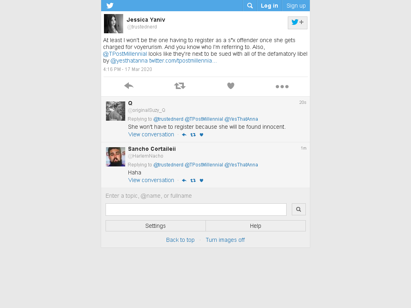Screen dimensions: 411x308
Task: Follow the Back to top link
Action: click(x=180, y=240)
